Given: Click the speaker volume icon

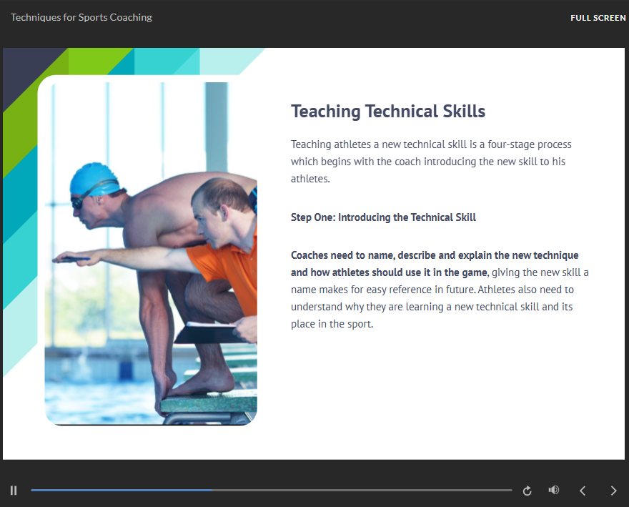Looking at the screenshot, I should click(553, 490).
